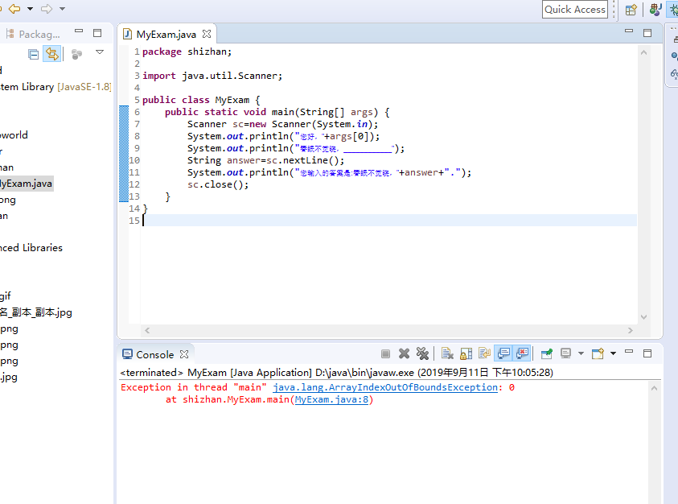Image resolution: width=678 pixels, height=504 pixels.
Task: Maximize the Console view
Action: (647, 353)
